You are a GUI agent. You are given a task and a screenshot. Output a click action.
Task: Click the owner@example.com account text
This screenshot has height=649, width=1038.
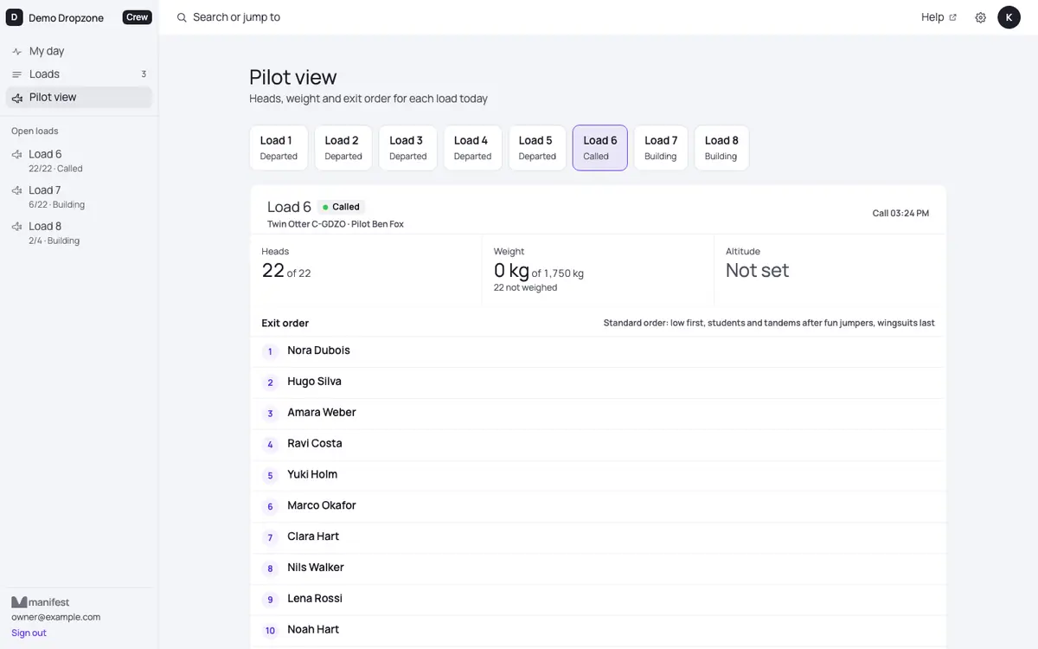[56, 618]
